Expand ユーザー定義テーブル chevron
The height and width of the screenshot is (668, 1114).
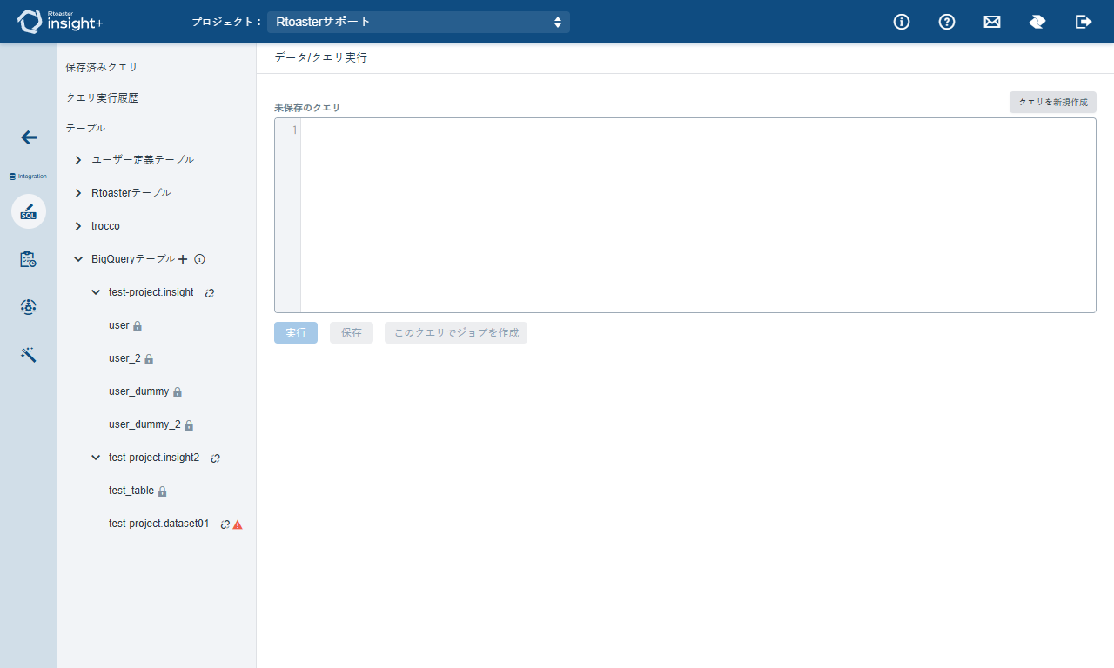(78, 160)
